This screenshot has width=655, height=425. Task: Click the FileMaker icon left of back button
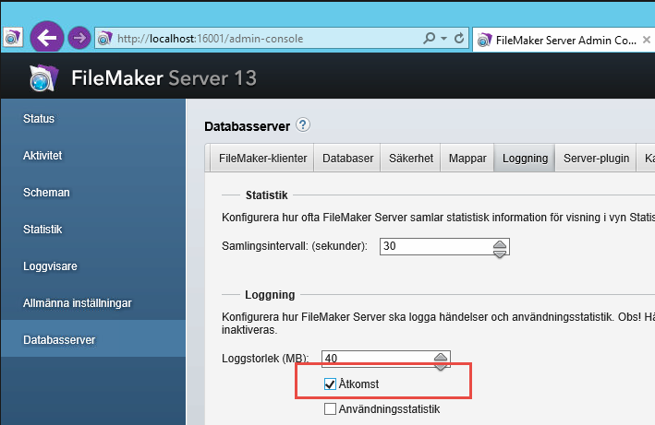13,38
